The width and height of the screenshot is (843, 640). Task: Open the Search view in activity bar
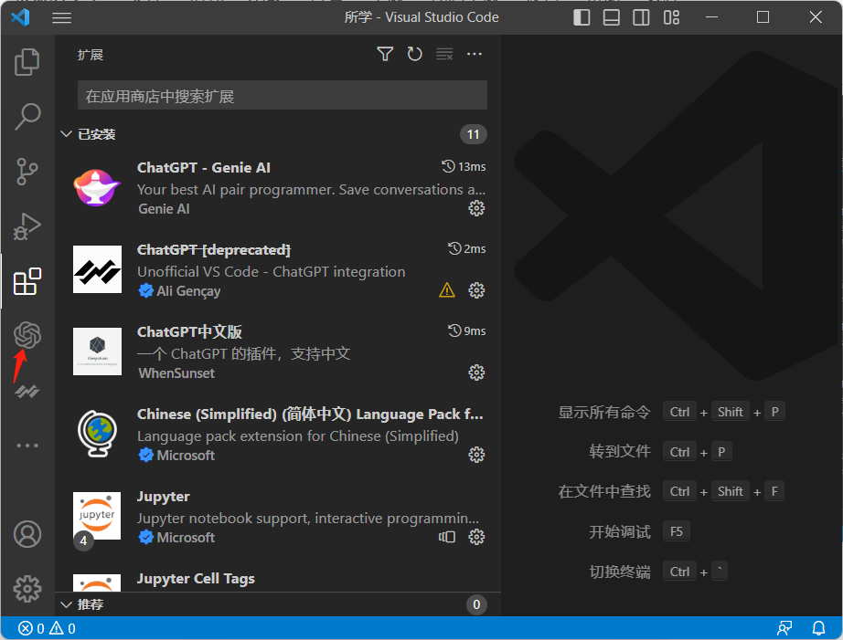[x=27, y=117]
